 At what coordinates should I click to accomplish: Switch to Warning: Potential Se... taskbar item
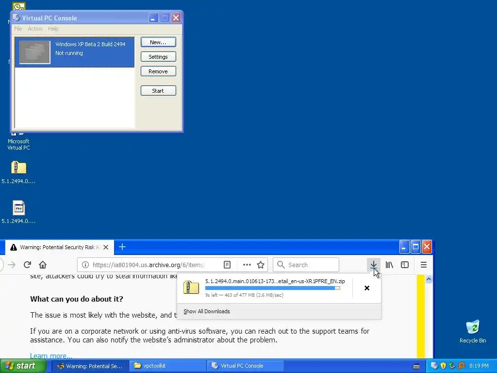[x=90, y=366]
